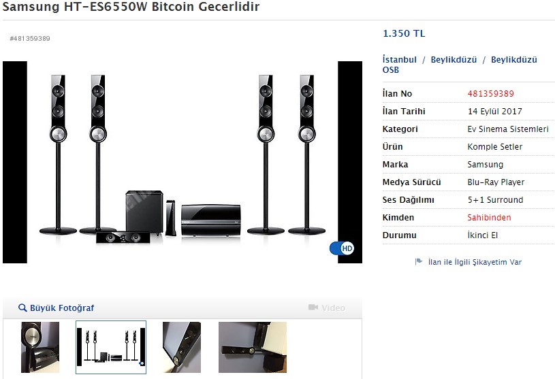The width and height of the screenshot is (555, 379).
Task: Click the İstanbul location link
Action: coord(399,59)
